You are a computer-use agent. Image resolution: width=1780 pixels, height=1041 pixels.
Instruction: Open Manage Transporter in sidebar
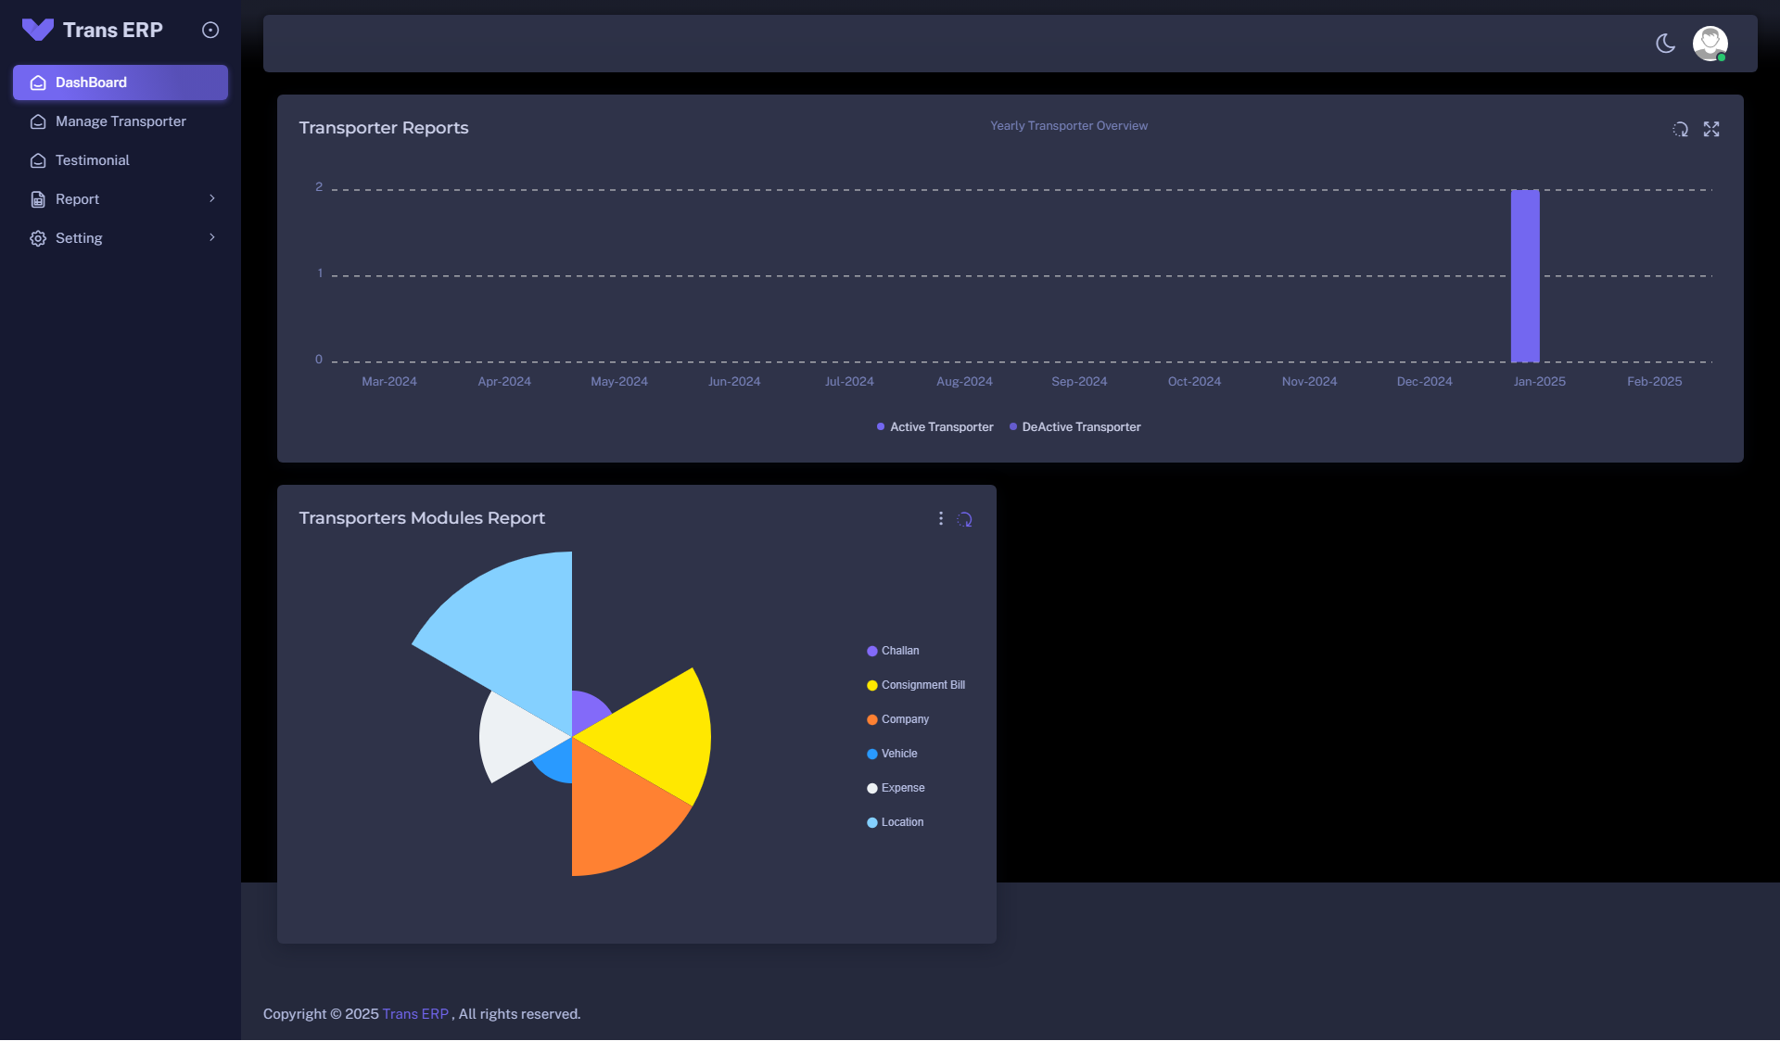pos(121,121)
